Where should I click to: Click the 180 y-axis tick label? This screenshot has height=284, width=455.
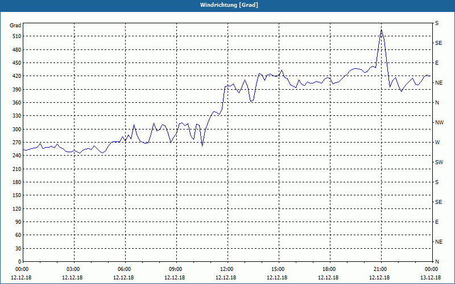(17, 182)
